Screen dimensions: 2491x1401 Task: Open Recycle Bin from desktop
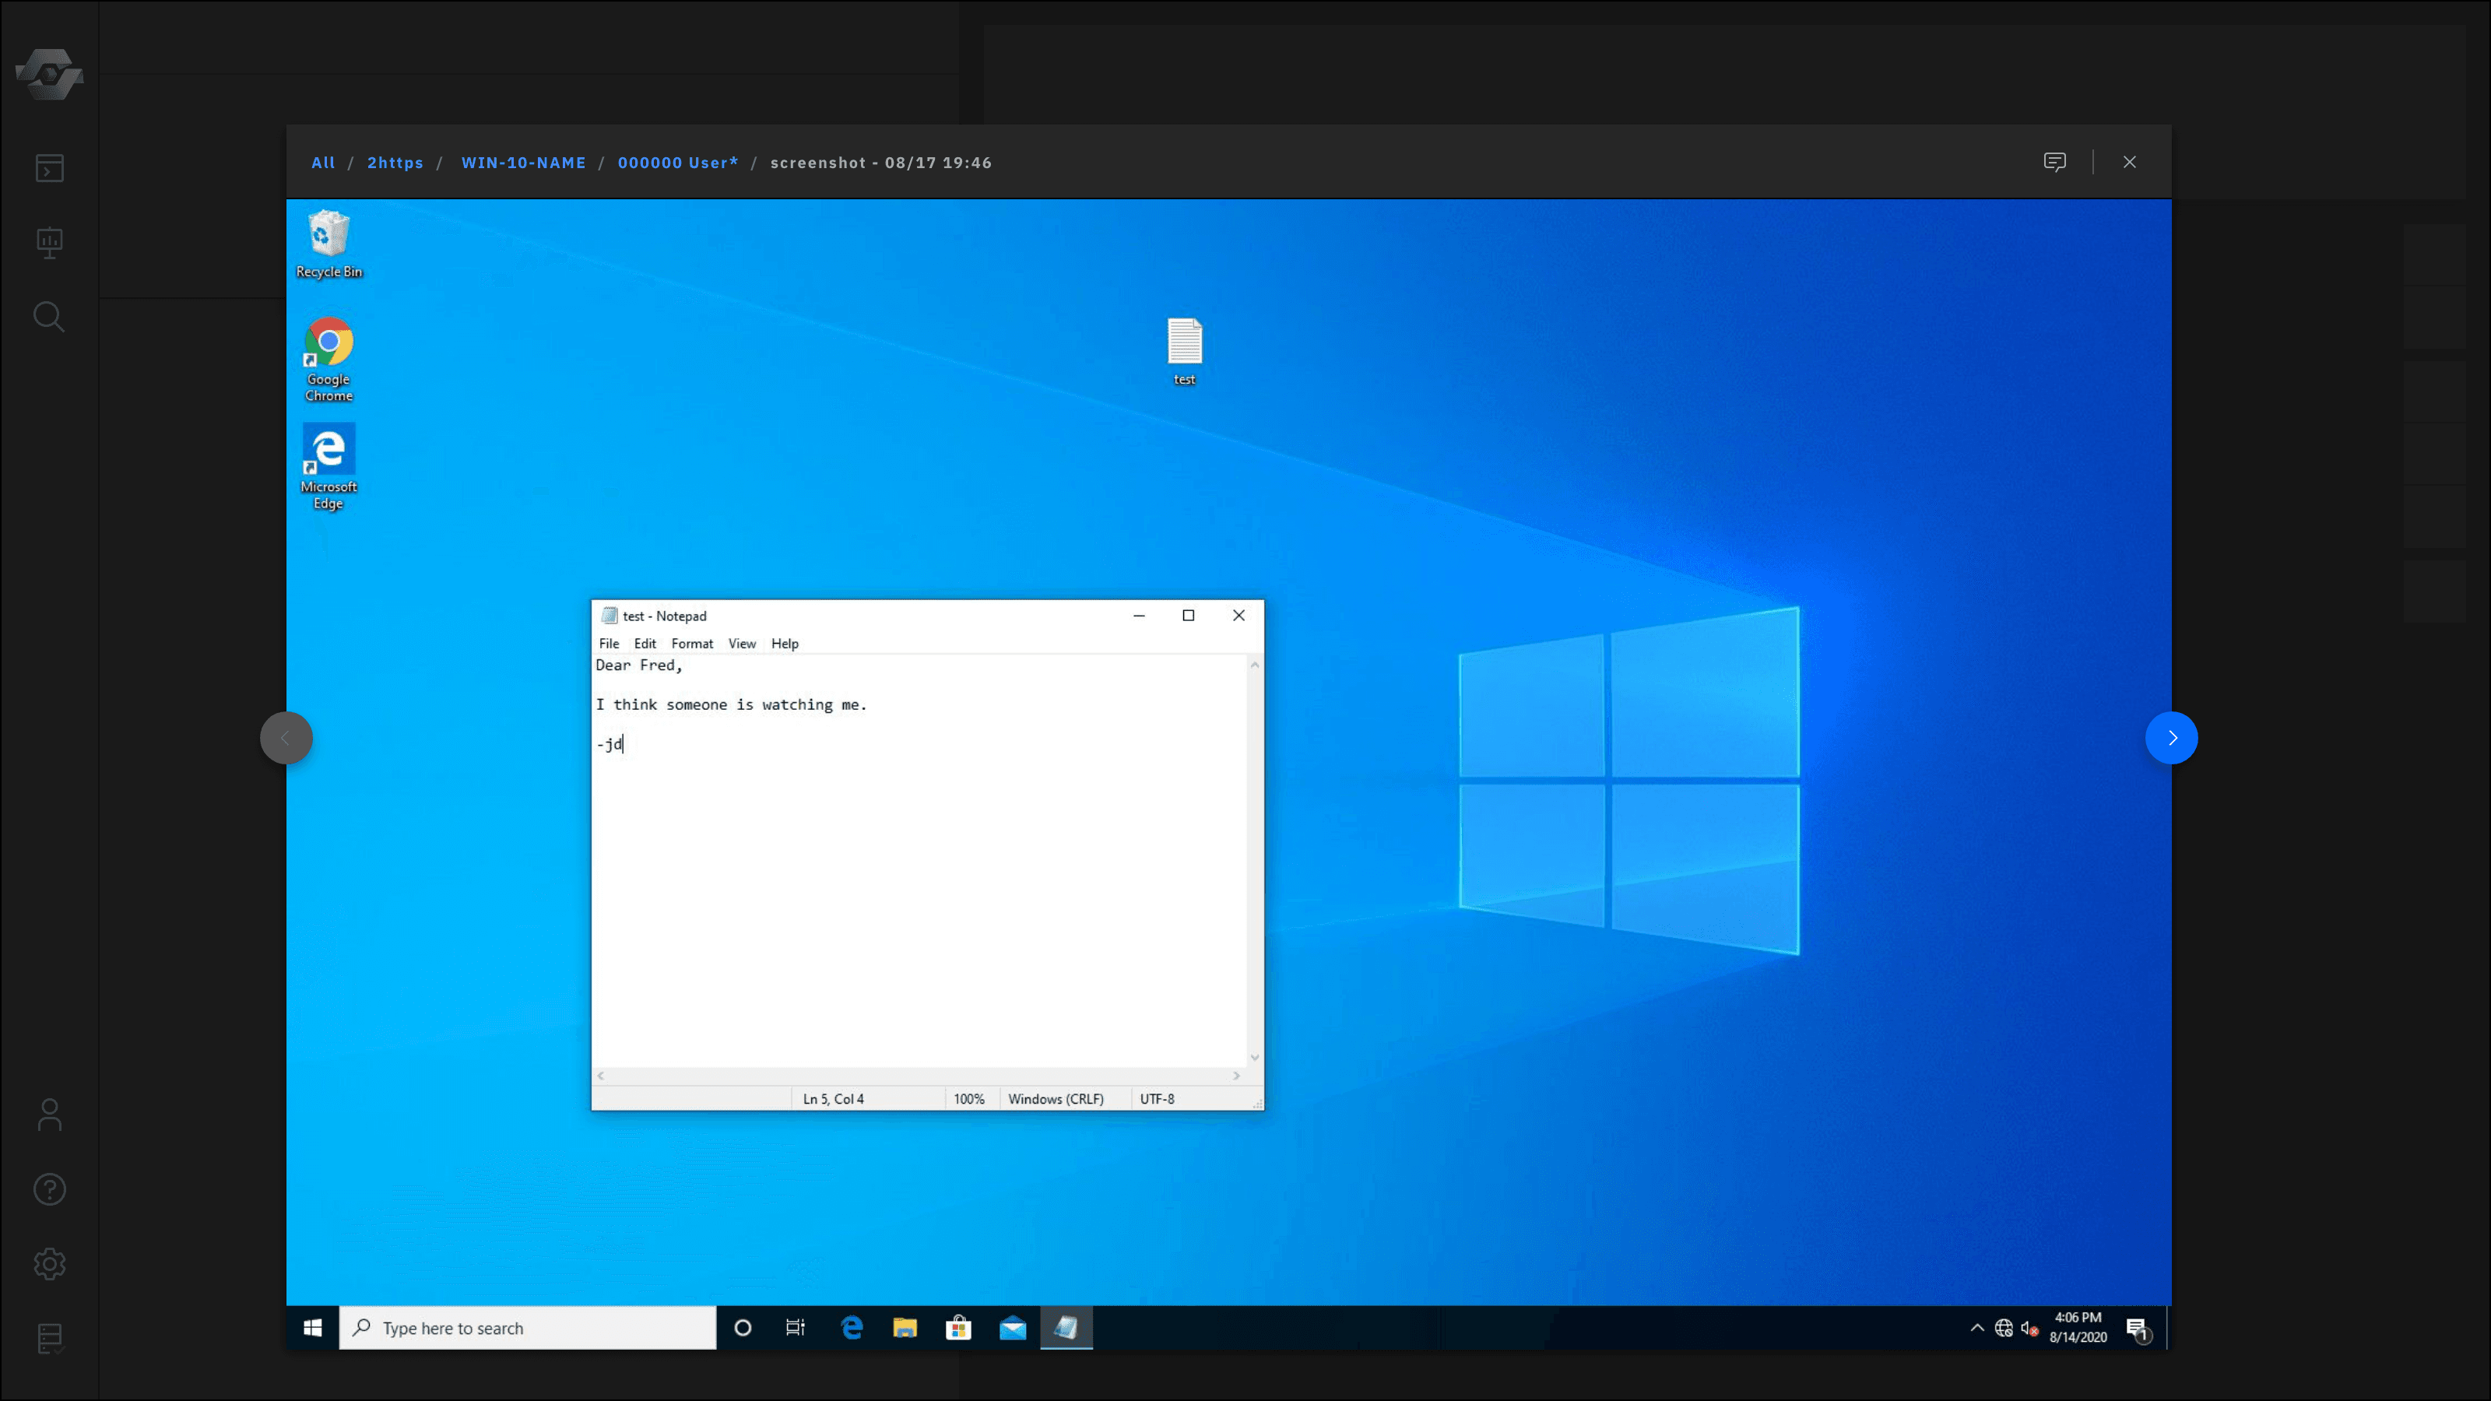(329, 240)
